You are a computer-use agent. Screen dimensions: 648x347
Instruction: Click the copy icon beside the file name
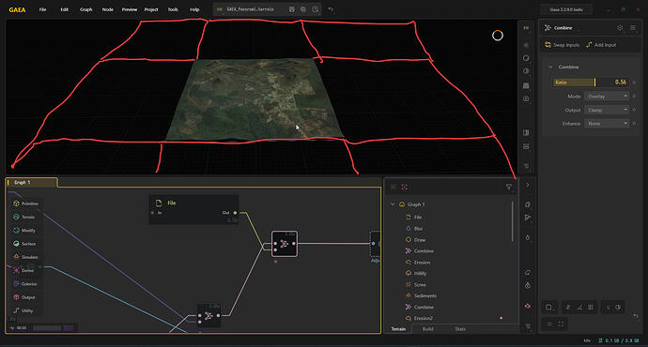(303, 9)
